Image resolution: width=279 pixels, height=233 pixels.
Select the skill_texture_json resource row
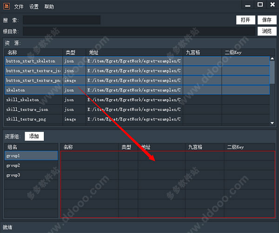pyautogui.click(x=137, y=109)
